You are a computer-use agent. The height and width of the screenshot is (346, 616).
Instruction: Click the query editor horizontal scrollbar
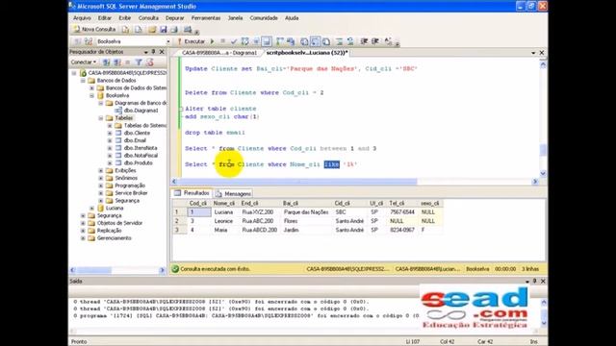(354, 182)
